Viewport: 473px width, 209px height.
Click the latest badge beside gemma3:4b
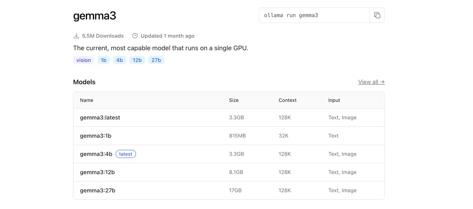(126, 154)
